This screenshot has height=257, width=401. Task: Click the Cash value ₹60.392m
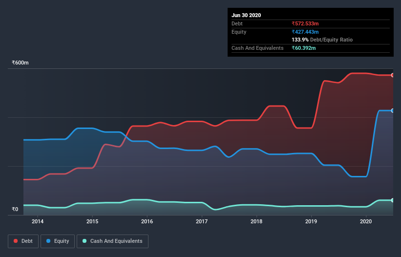pyautogui.click(x=304, y=48)
